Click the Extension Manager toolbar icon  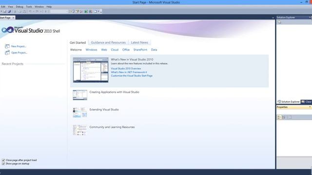91,12
